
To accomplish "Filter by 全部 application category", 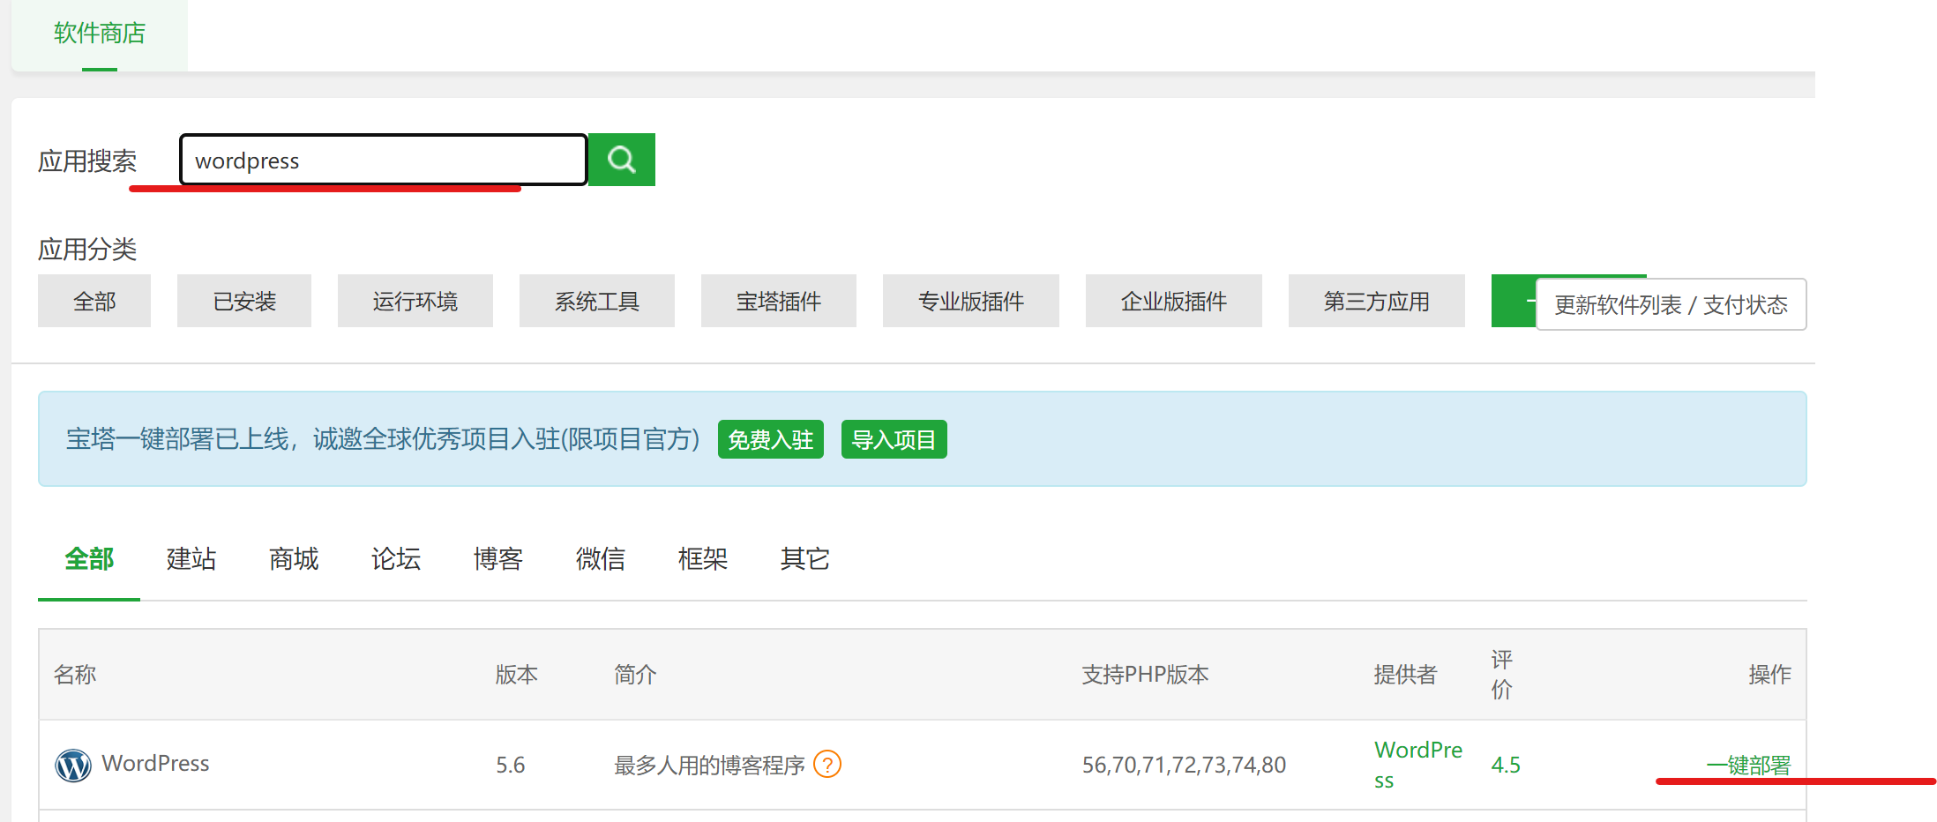I will click(x=94, y=302).
